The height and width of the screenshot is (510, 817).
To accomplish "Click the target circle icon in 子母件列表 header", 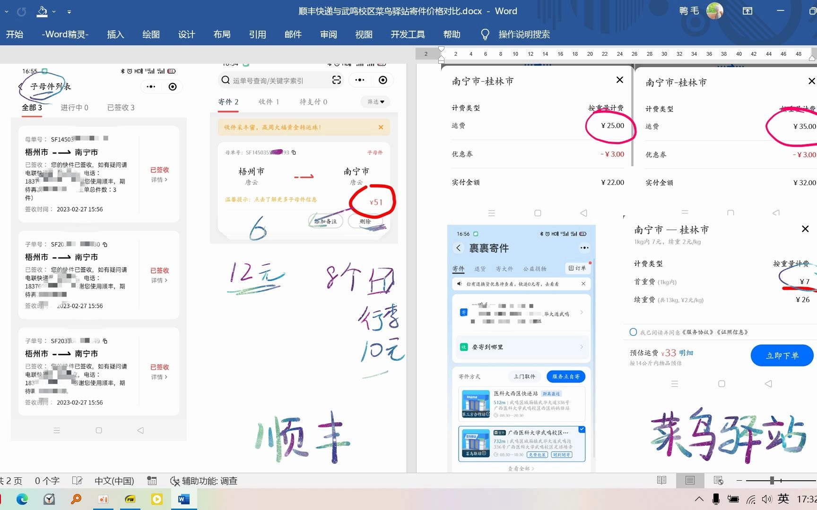I will (x=173, y=86).
